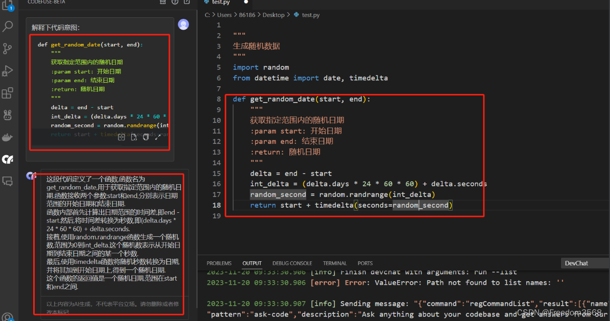Viewport: 610px width, 321px height.
Task: Open the Docker sidebar icon
Action: click(x=7, y=137)
